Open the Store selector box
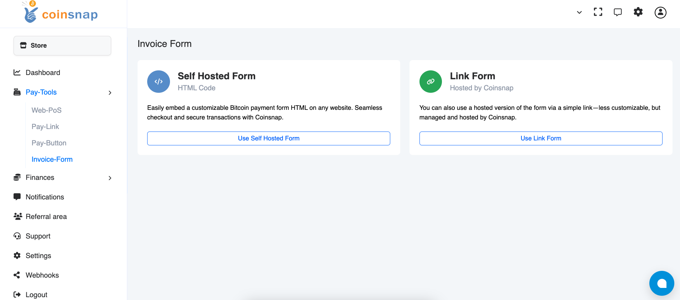 62,45
